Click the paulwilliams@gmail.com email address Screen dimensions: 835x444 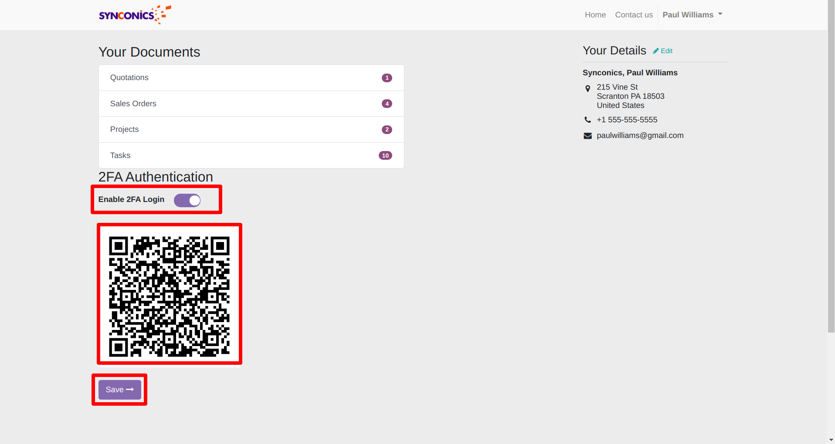pyautogui.click(x=640, y=135)
